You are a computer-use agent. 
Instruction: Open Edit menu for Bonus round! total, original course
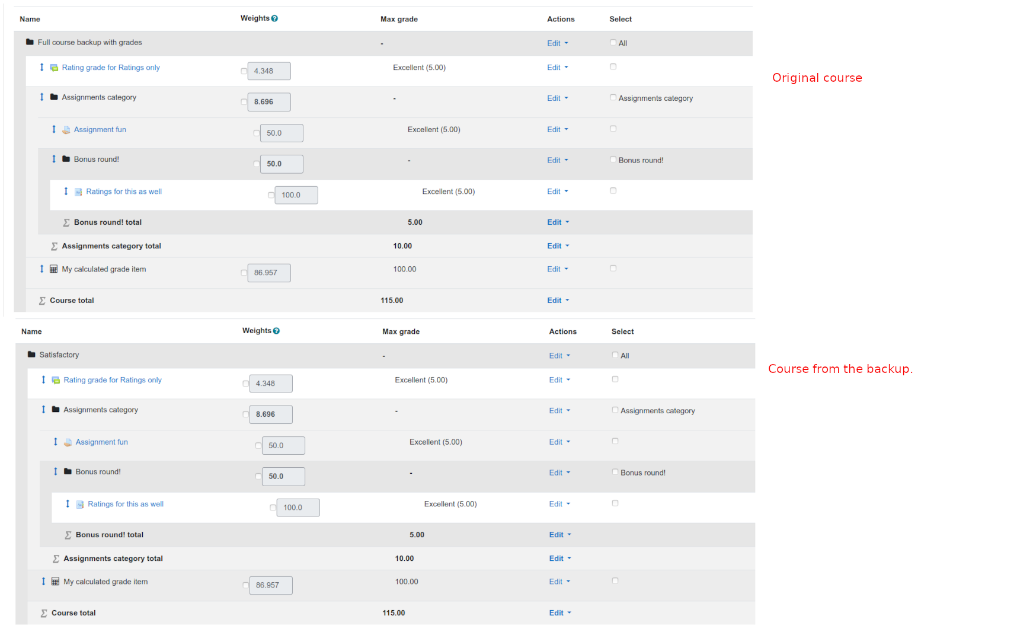558,222
